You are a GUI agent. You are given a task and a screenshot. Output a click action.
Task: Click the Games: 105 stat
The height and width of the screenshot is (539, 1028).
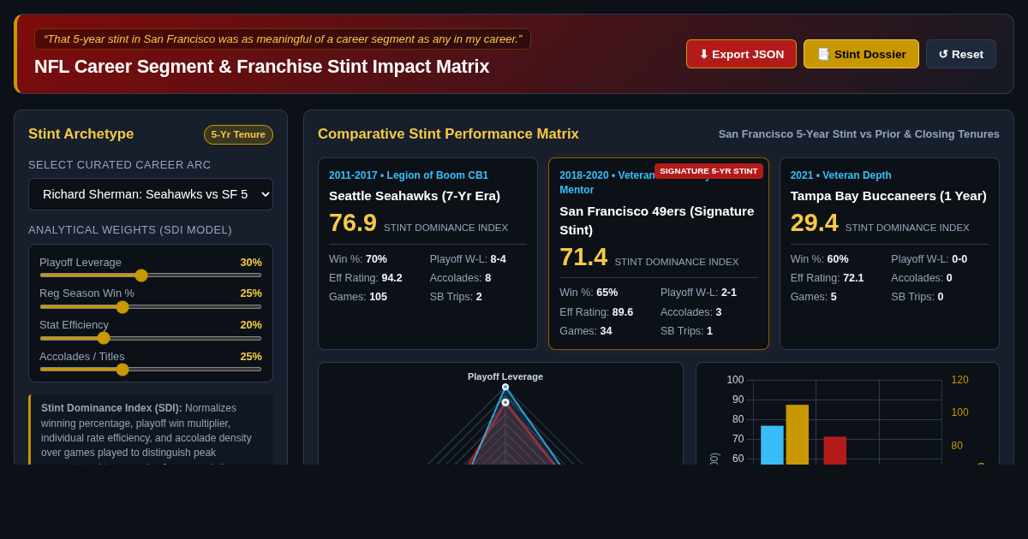pyautogui.click(x=358, y=297)
